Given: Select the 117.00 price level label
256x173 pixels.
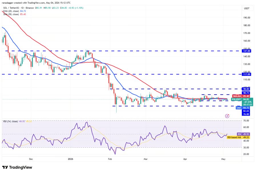Looking at the screenshot, I should coord(247,74).
